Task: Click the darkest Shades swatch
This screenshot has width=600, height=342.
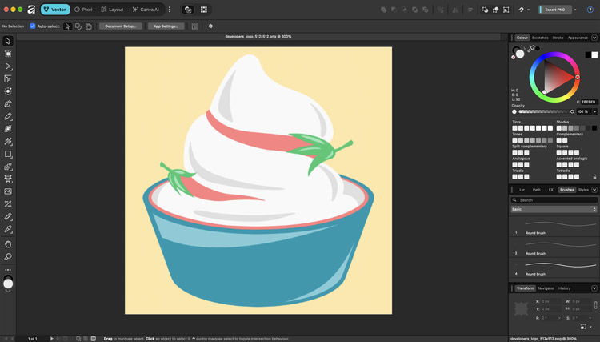Action: click(594, 128)
